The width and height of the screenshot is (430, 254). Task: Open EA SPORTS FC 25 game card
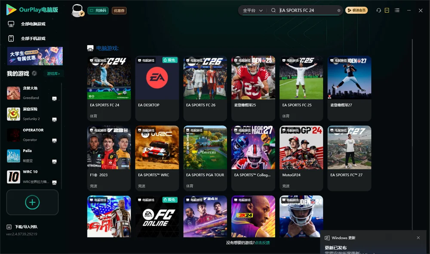[301, 88]
